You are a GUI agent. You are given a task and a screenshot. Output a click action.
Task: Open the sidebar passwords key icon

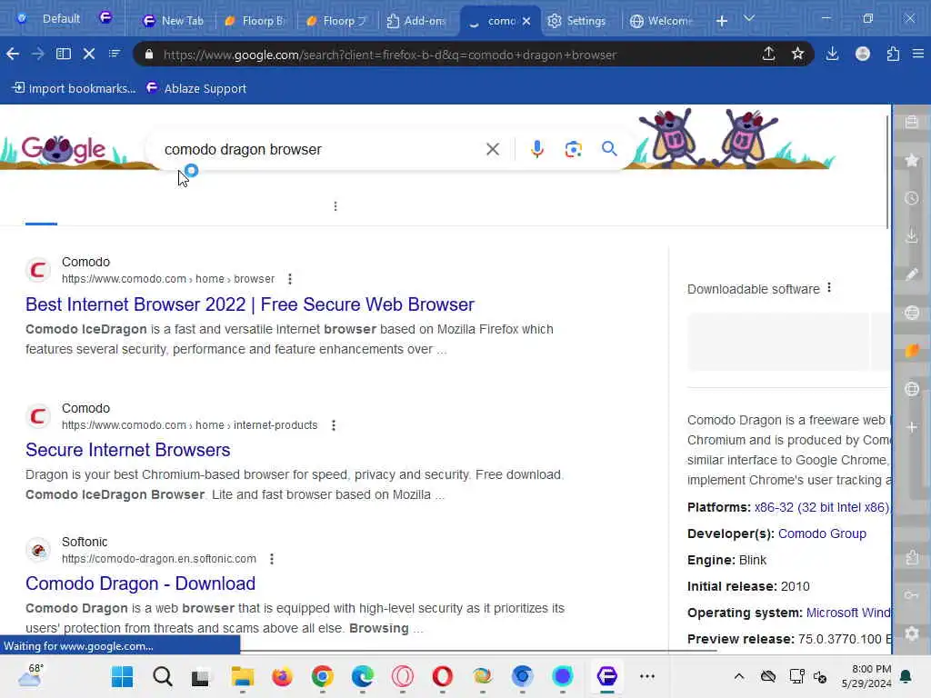point(912,595)
